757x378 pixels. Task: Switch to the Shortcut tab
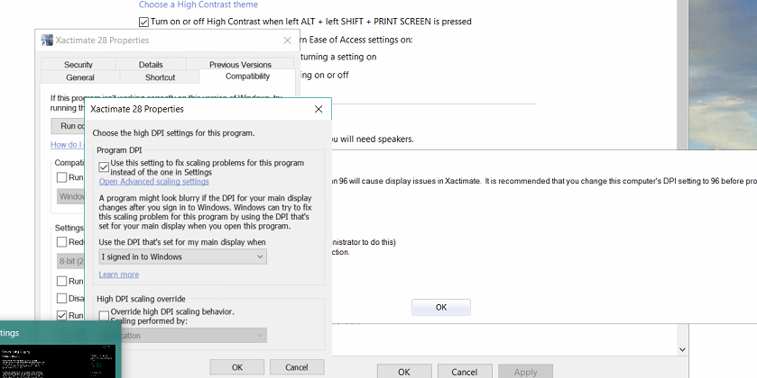(x=160, y=77)
